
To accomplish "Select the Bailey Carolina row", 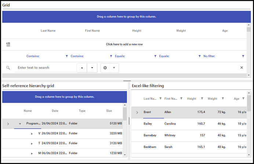I will pos(189,124).
